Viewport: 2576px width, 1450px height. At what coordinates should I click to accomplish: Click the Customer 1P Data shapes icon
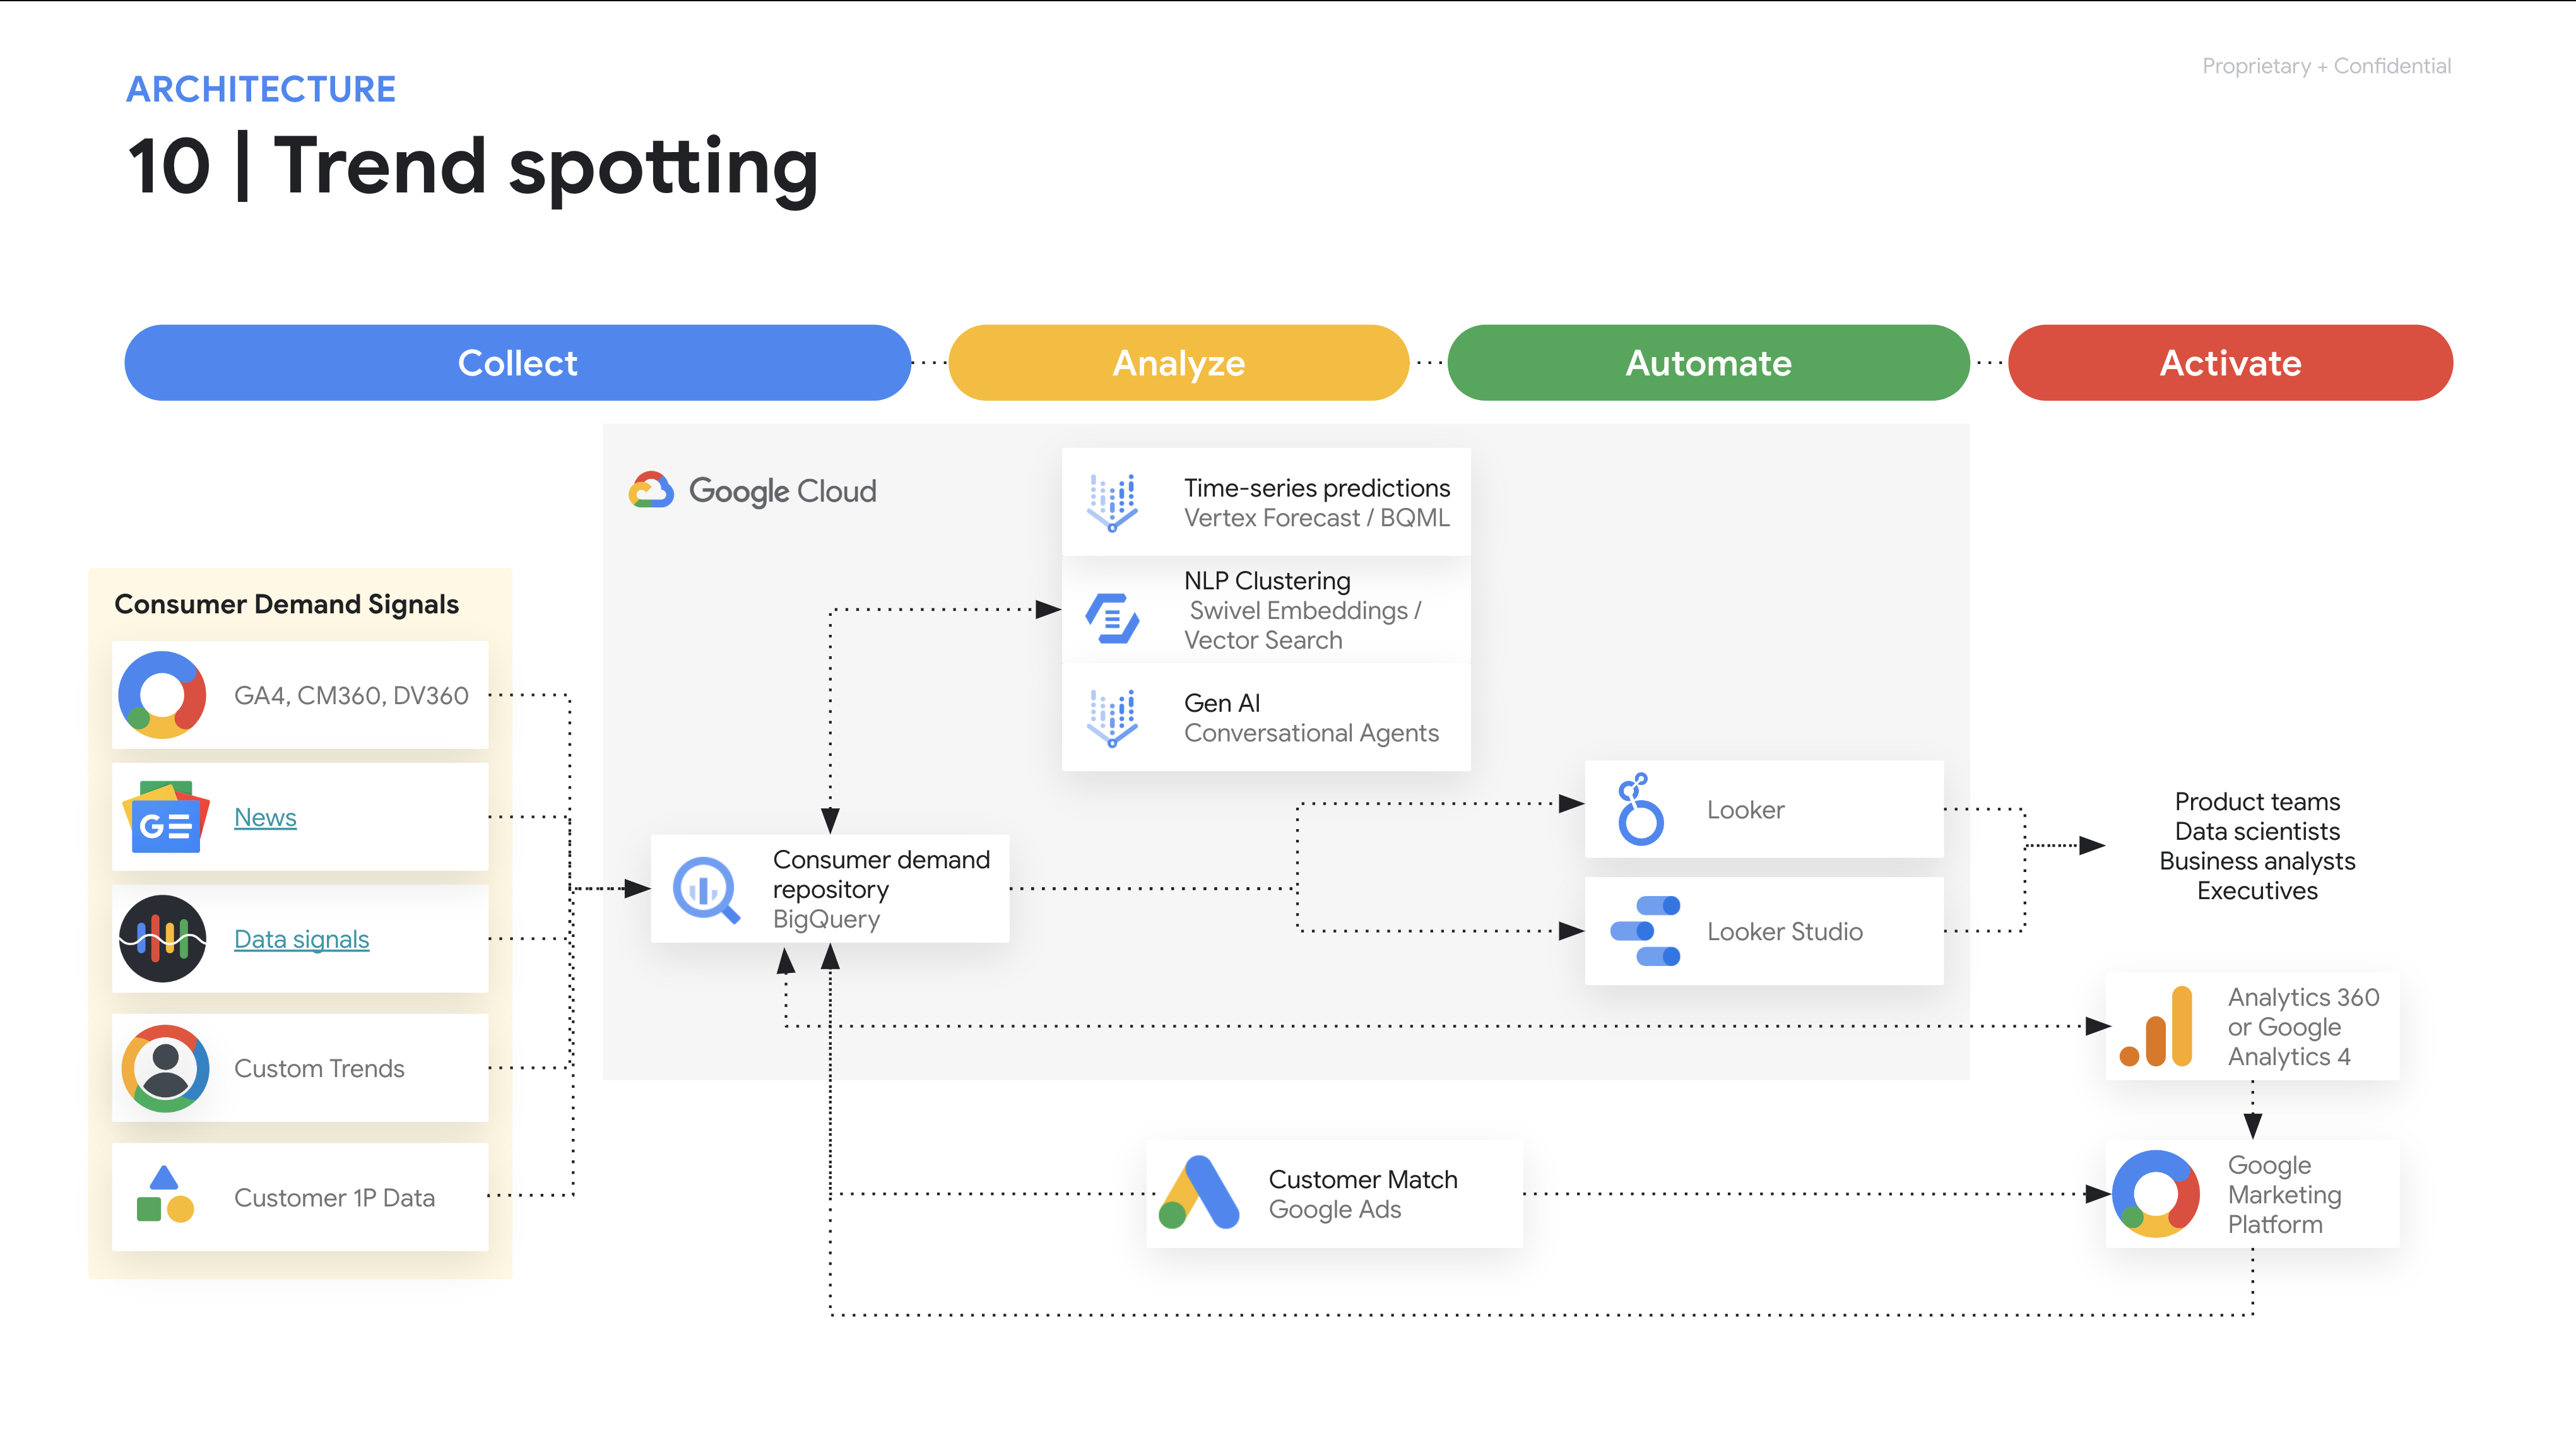tap(165, 1196)
